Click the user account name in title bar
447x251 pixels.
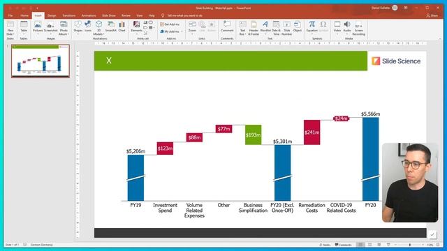[x=380, y=8]
